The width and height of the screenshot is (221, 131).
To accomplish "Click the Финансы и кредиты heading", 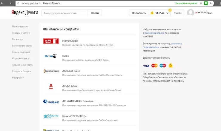I will coord(61,29).
